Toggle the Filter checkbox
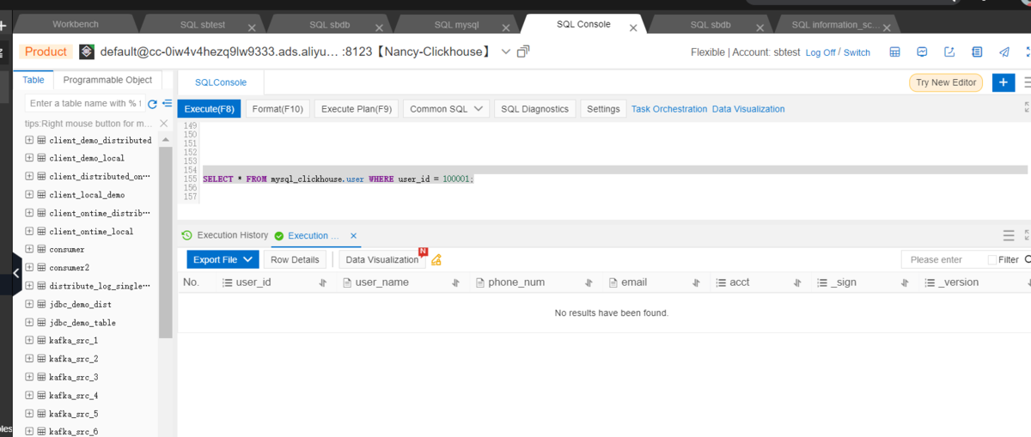Screen dimensions: 1031x437 point(992,259)
